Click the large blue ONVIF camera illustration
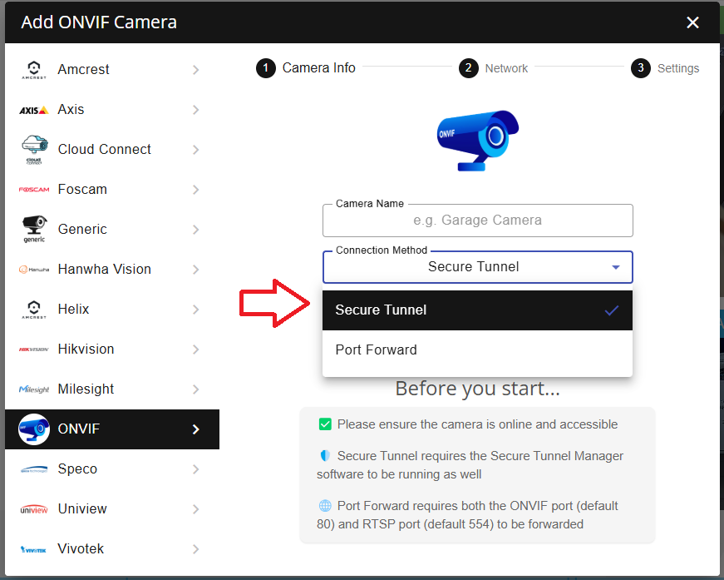The height and width of the screenshot is (580, 724). click(x=478, y=141)
